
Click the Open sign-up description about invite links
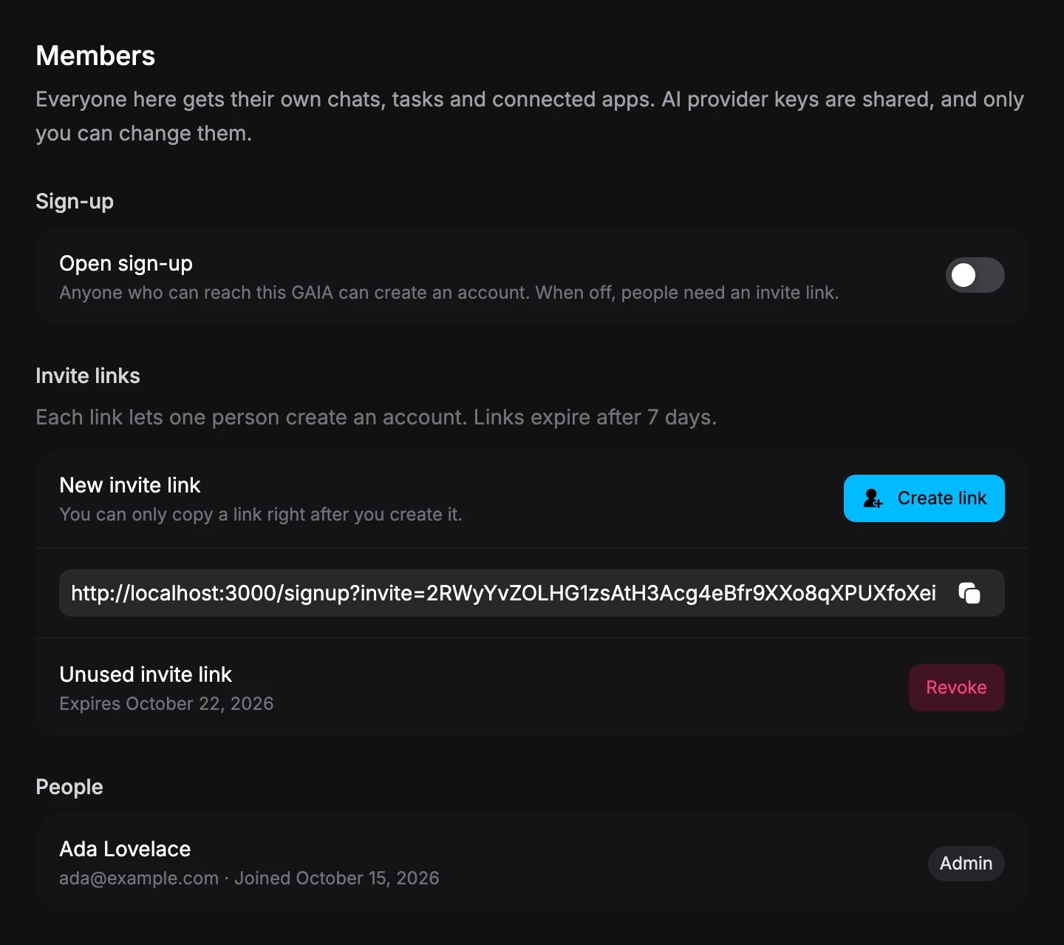pyautogui.click(x=449, y=293)
